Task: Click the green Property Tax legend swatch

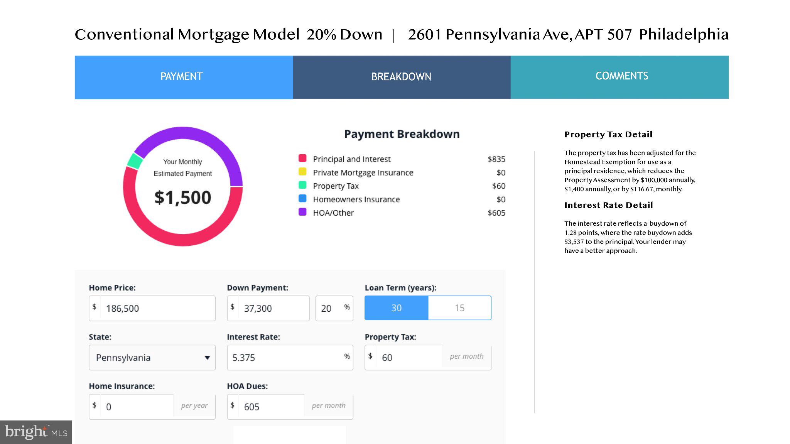Action: (x=302, y=185)
